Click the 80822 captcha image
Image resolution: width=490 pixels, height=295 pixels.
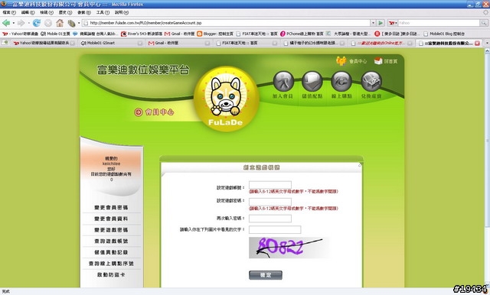click(289, 248)
